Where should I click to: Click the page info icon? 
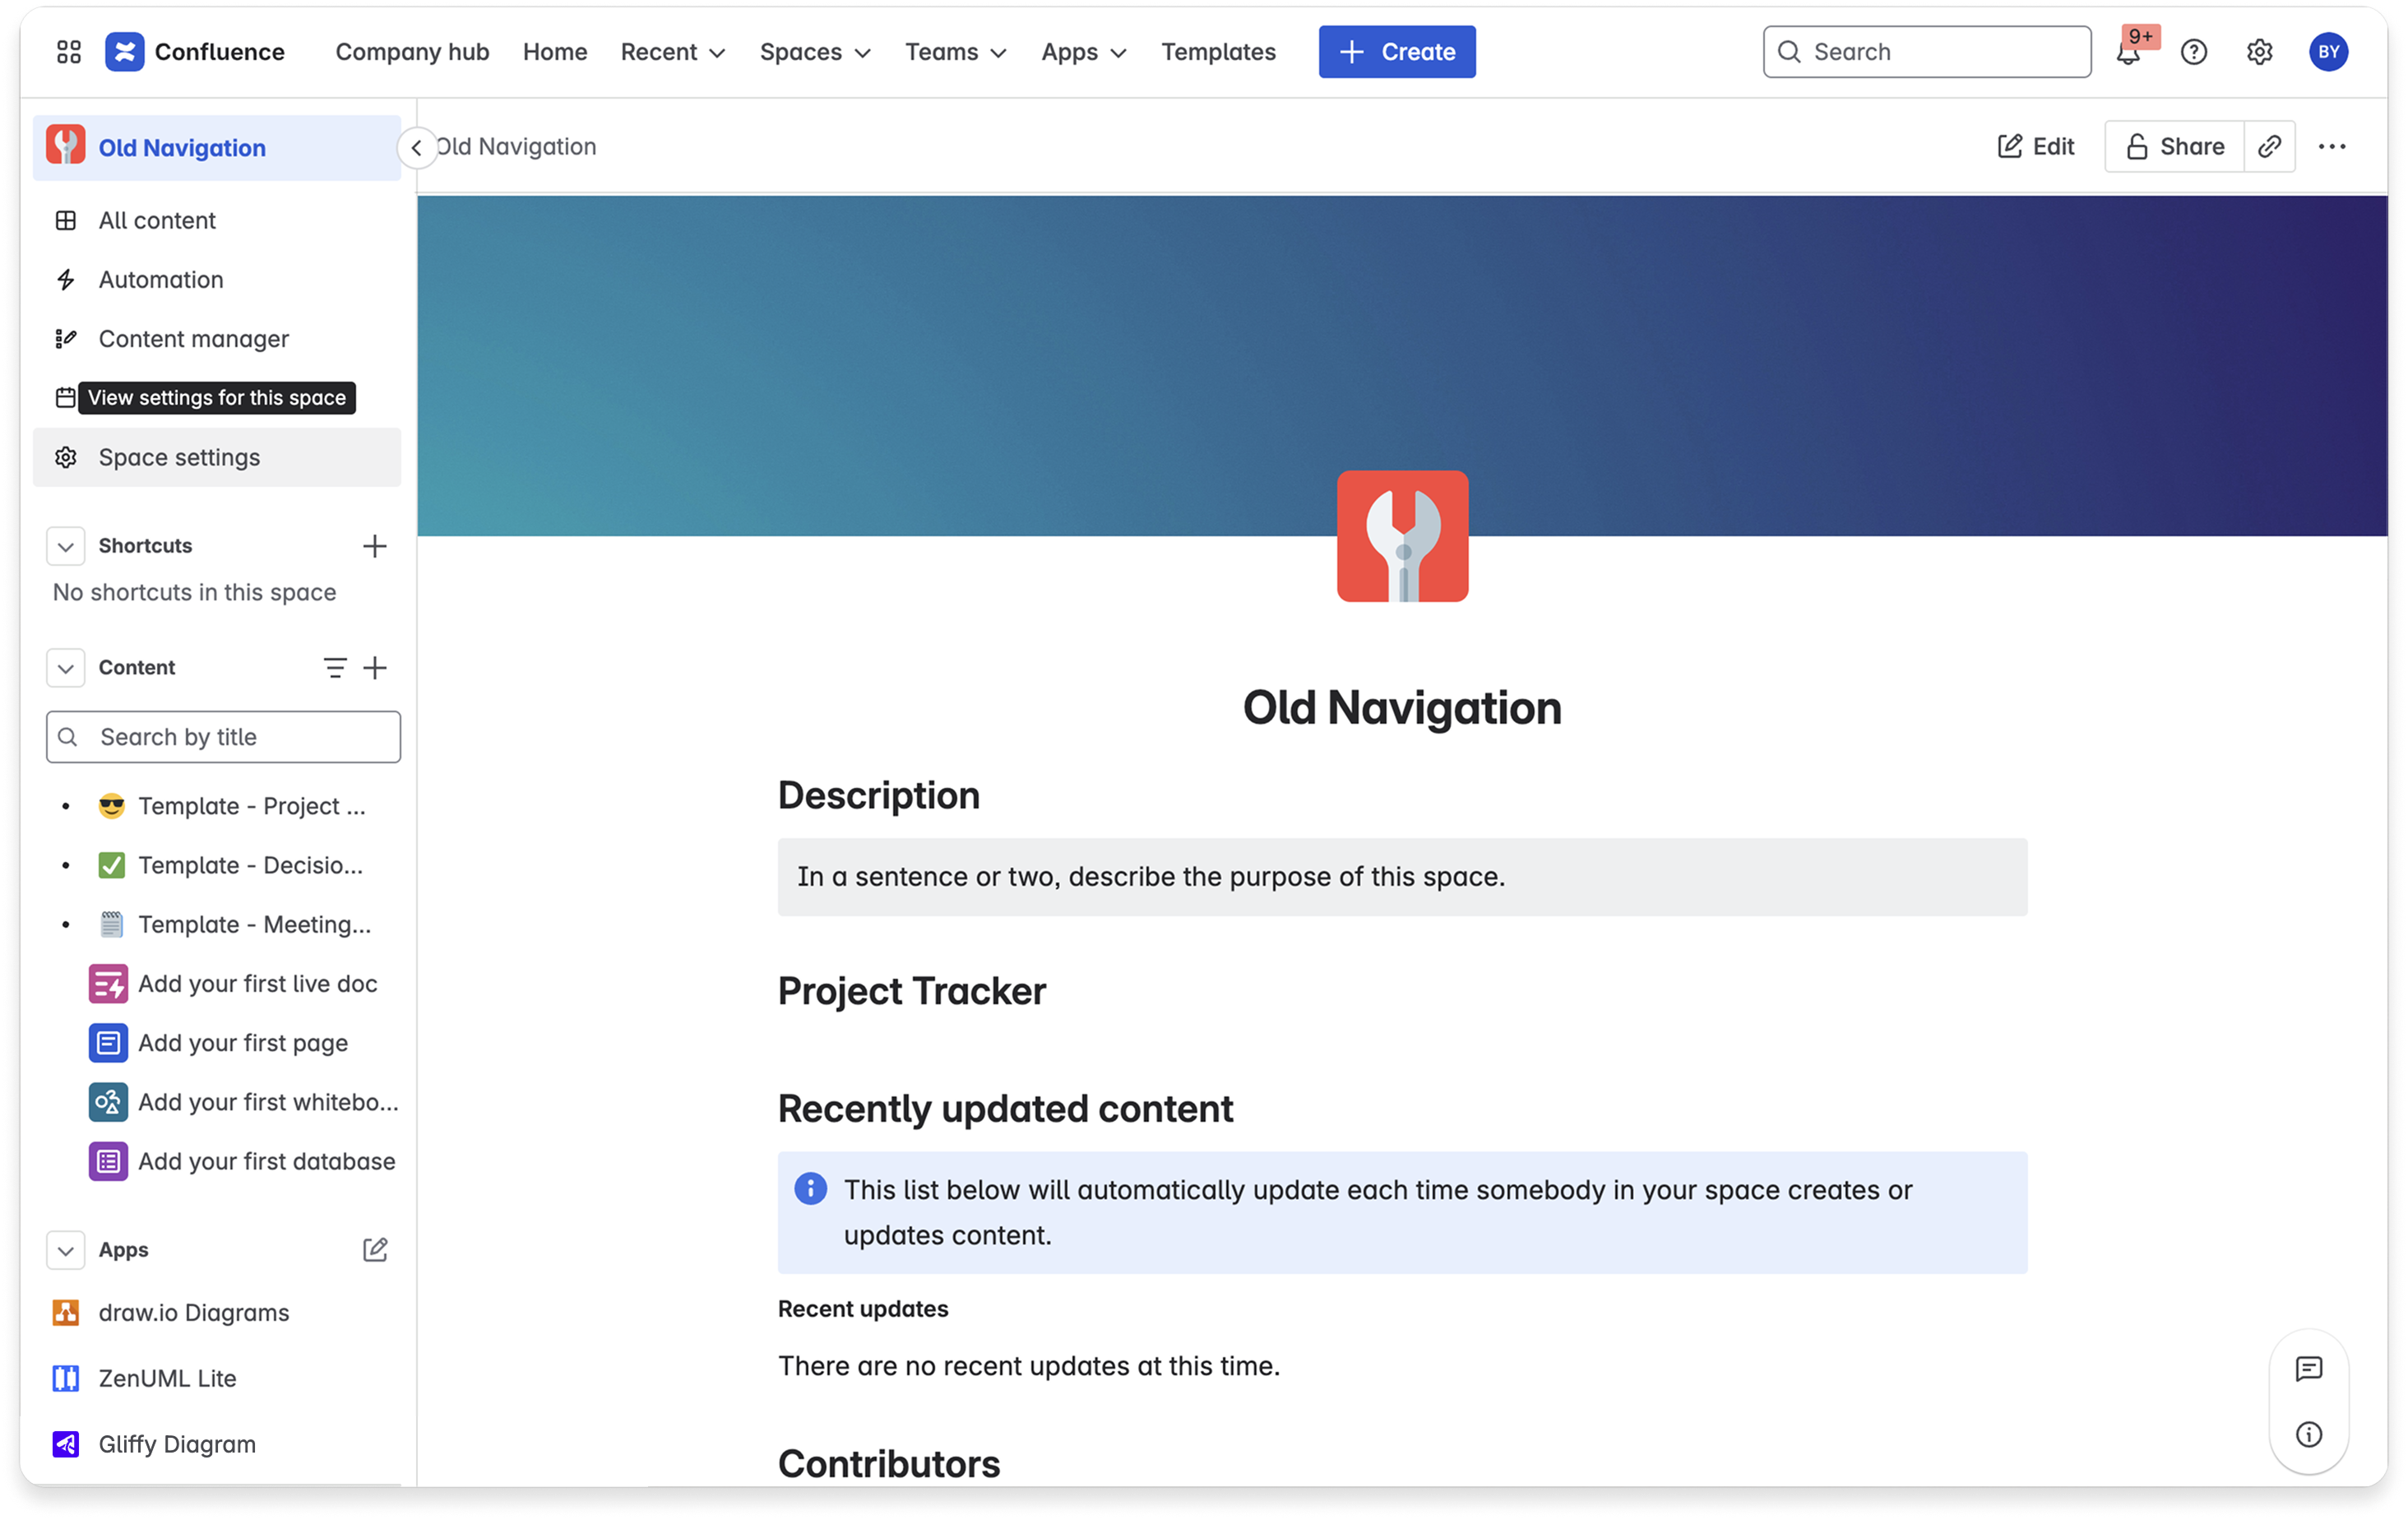[2308, 1434]
